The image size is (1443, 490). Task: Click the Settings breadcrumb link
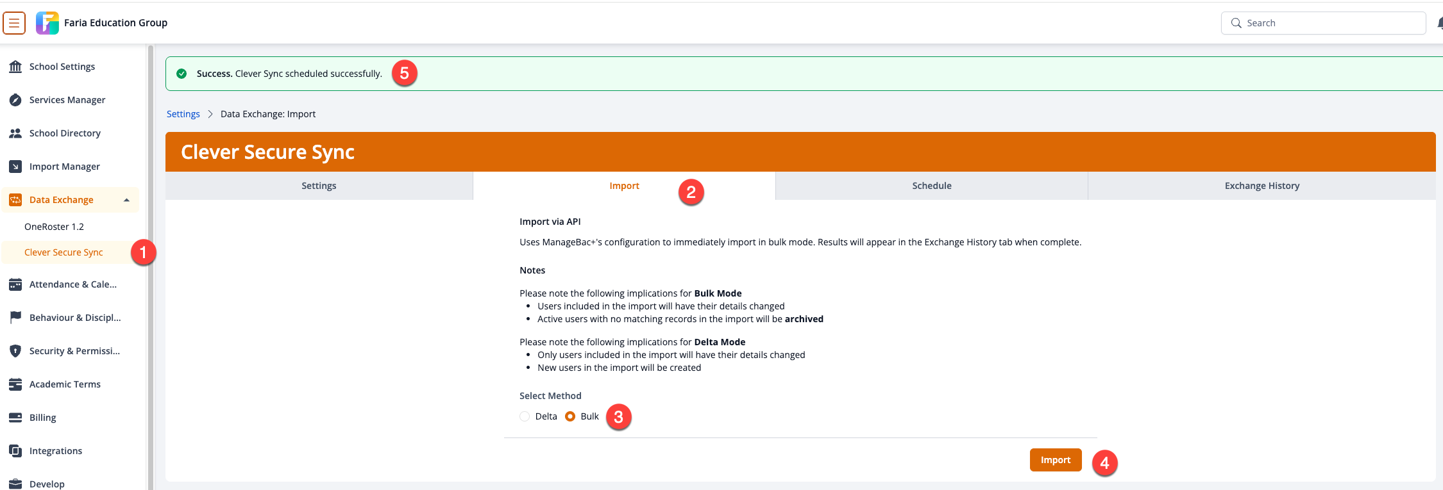click(183, 114)
